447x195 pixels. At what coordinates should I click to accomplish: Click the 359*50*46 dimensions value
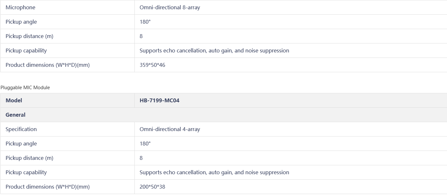(152, 65)
